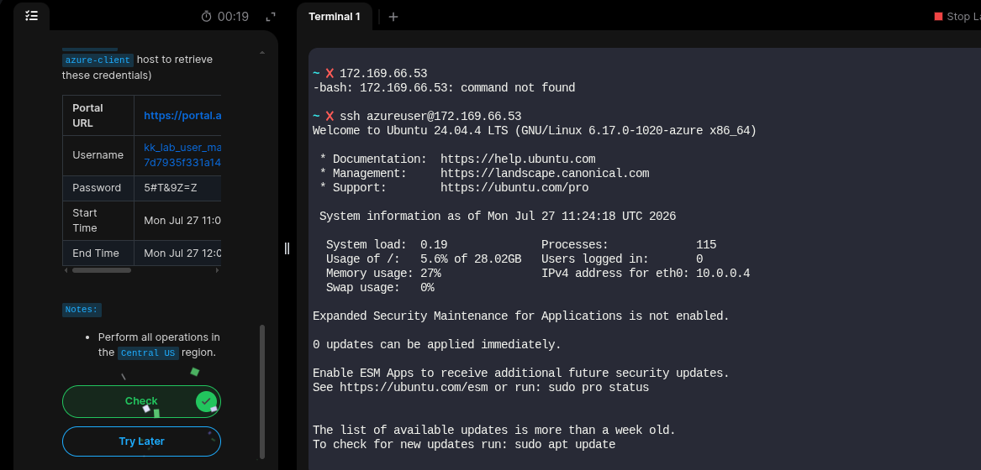Click the 'Username' table cell label
The image size is (981, 470).
[x=98, y=155]
